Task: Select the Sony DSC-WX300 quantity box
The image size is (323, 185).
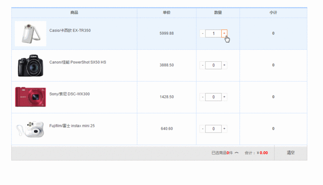Action: [214, 97]
